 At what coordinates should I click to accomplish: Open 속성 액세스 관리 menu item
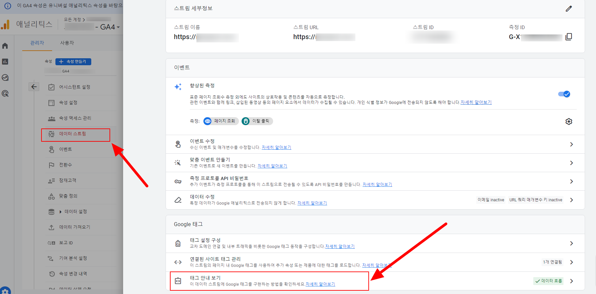[x=75, y=118]
